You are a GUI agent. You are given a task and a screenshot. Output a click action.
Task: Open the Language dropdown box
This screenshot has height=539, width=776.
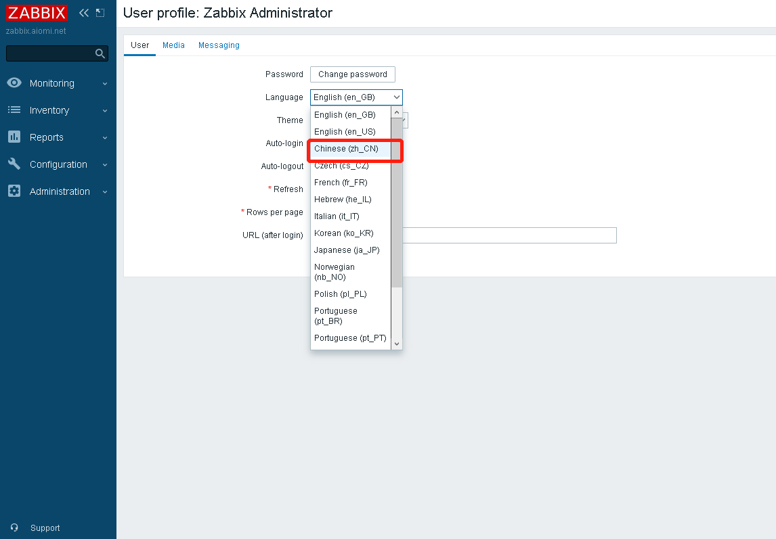point(356,97)
